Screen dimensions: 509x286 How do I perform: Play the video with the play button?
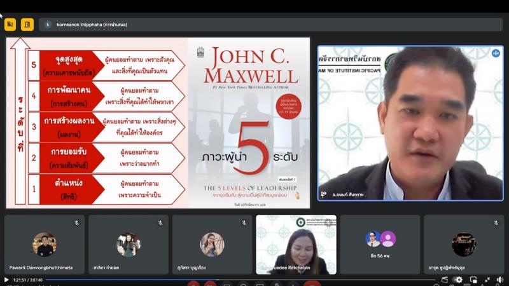pos(6,280)
